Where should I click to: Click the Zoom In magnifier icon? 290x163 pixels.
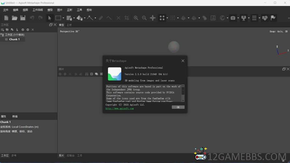[136, 18]
